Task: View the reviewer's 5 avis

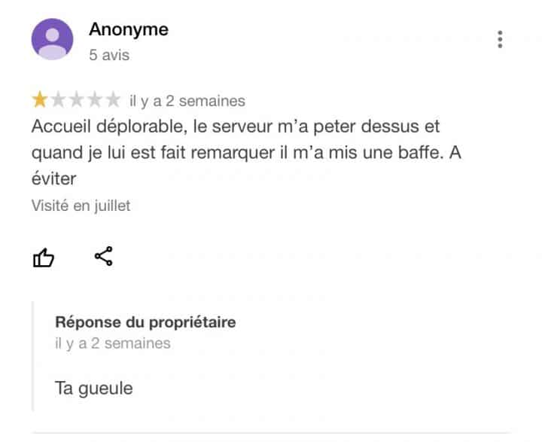Action: click(x=109, y=55)
